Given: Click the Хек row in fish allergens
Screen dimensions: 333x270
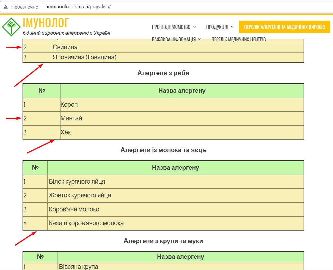Looking at the screenshot, I should (66, 133).
